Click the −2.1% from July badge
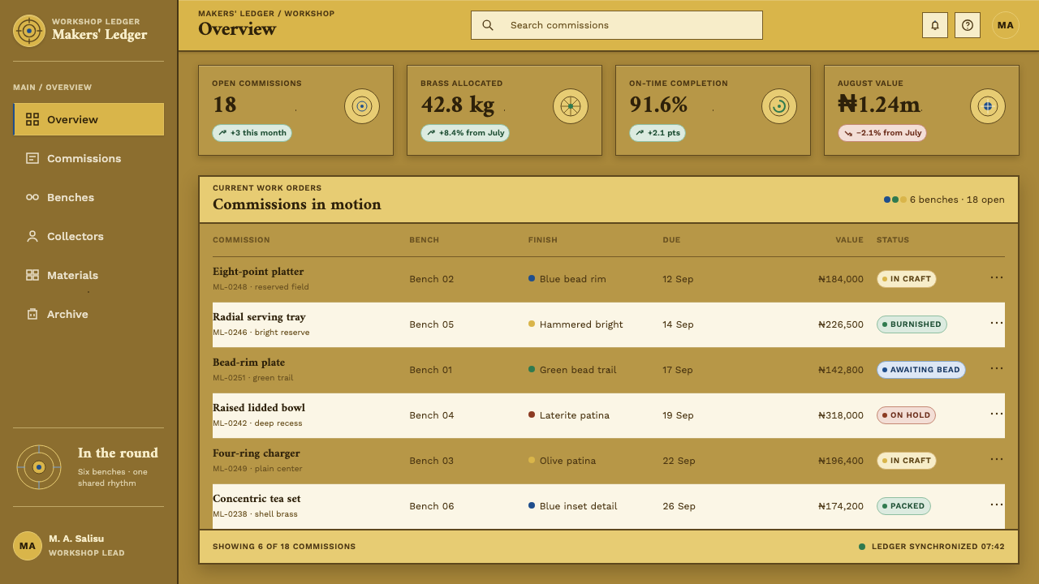This screenshot has width=1039, height=584. coord(882,133)
